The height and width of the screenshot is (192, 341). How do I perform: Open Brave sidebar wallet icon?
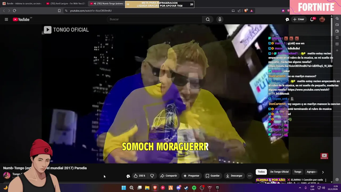[337, 31]
